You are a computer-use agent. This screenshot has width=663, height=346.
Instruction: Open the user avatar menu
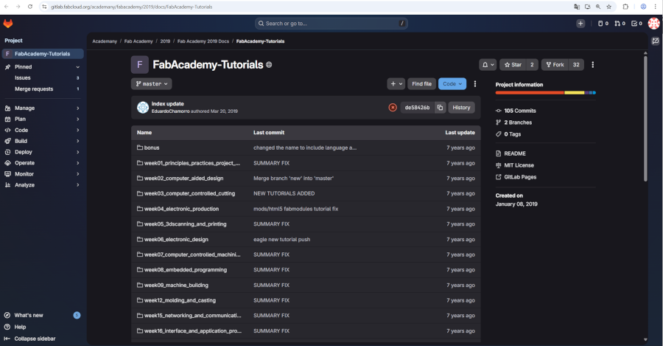[x=653, y=24]
